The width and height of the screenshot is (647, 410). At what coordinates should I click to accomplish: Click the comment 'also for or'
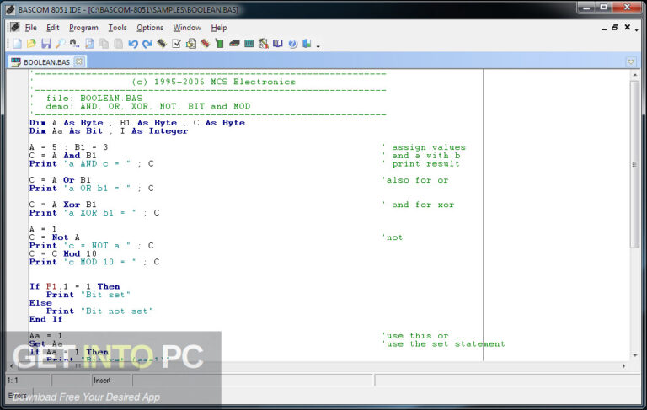417,180
